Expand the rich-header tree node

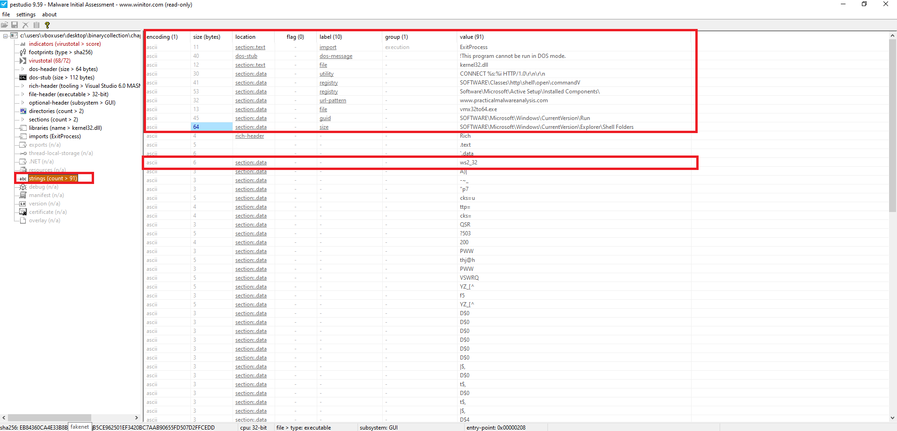coord(22,86)
